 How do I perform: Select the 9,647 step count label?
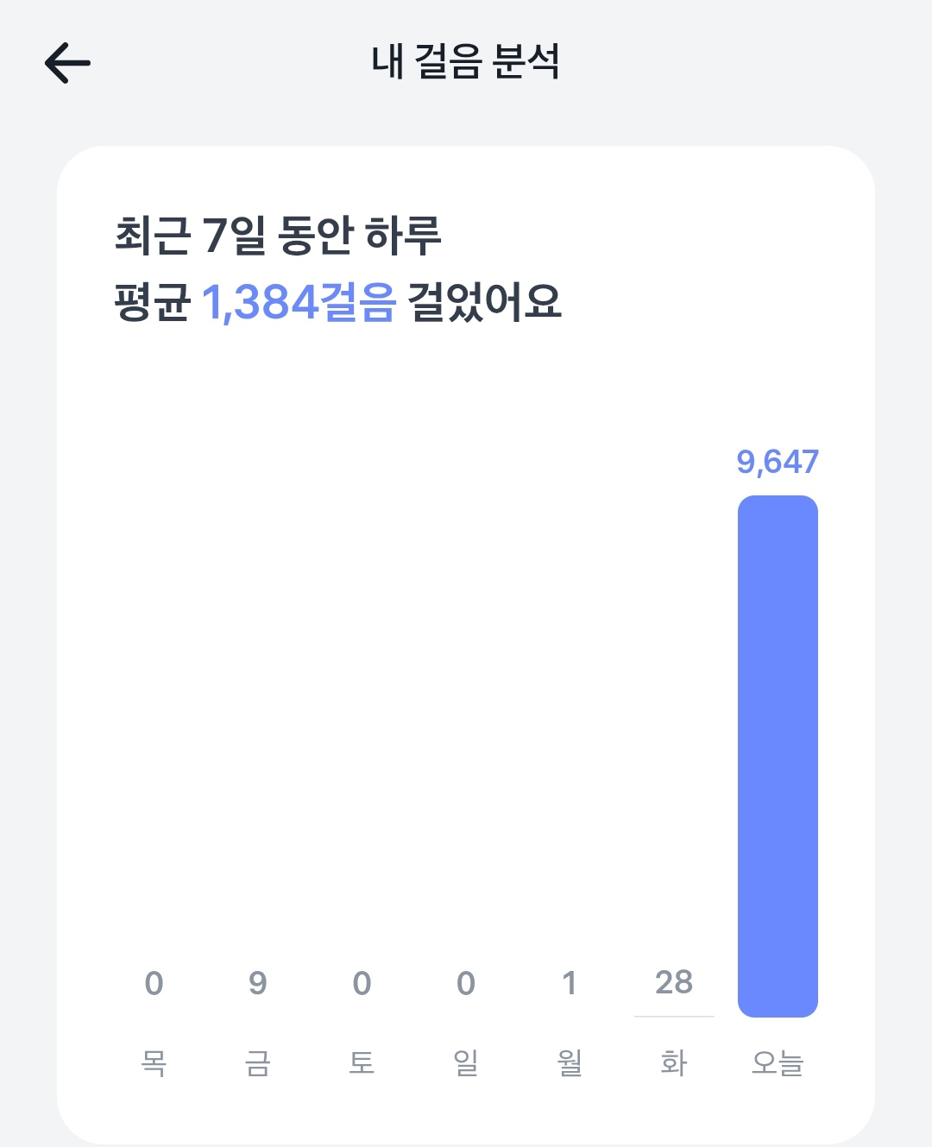pyautogui.click(x=778, y=463)
